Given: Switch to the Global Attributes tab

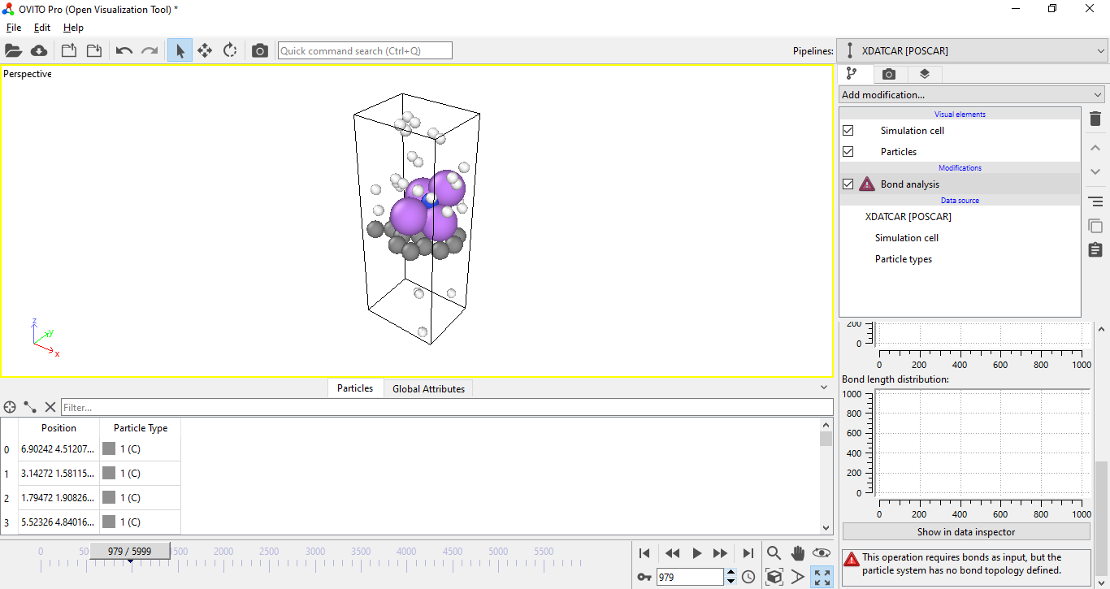Looking at the screenshot, I should pos(428,388).
